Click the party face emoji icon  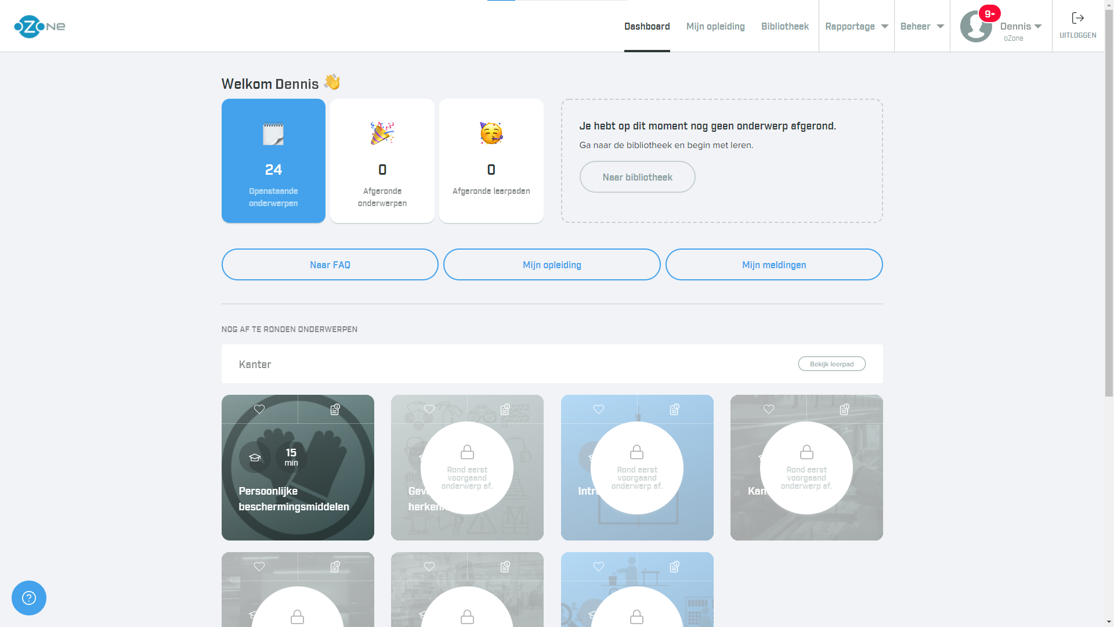click(491, 134)
